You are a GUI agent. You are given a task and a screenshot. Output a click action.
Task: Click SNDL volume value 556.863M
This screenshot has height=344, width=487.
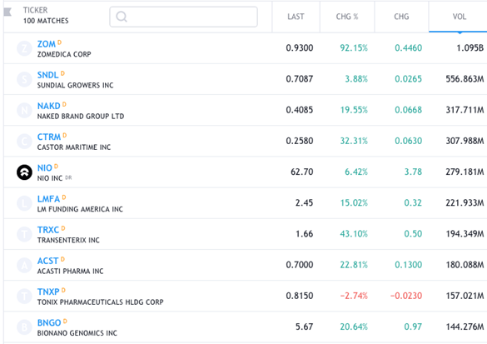(465, 79)
